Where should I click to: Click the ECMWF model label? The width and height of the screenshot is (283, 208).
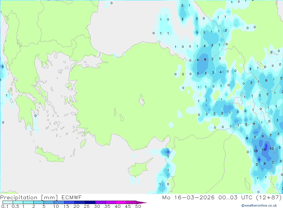coord(72,197)
